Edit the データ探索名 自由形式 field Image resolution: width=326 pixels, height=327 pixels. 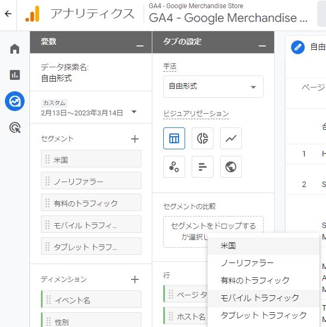pyautogui.click(x=56, y=79)
